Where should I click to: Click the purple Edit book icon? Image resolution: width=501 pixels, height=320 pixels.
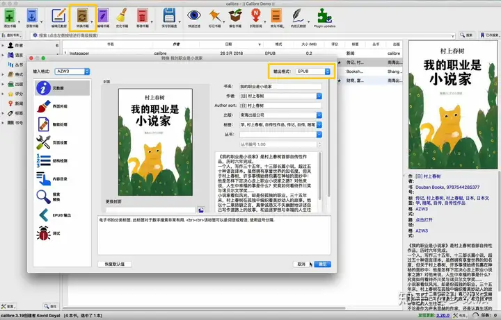click(103, 16)
